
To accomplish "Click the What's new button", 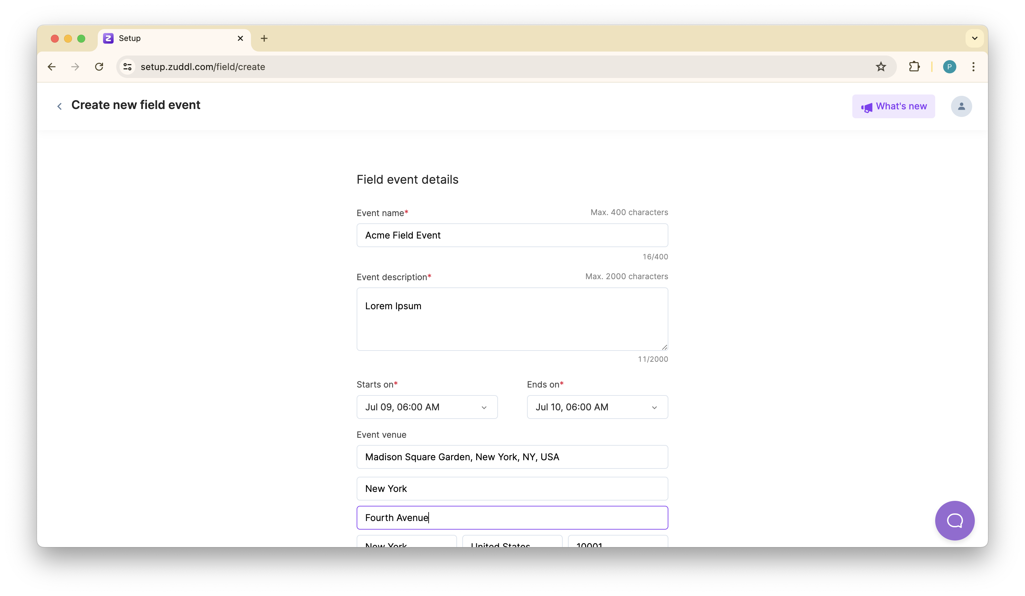I will 893,106.
